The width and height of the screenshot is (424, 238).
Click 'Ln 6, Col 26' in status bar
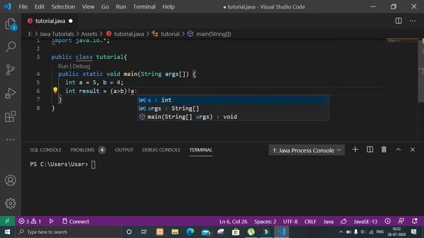(233, 221)
